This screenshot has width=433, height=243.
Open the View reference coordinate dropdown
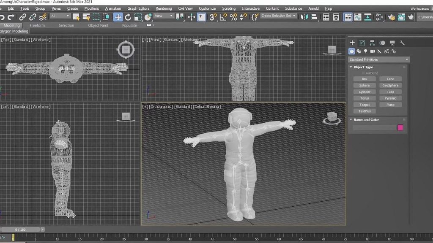[x=164, y=16]
